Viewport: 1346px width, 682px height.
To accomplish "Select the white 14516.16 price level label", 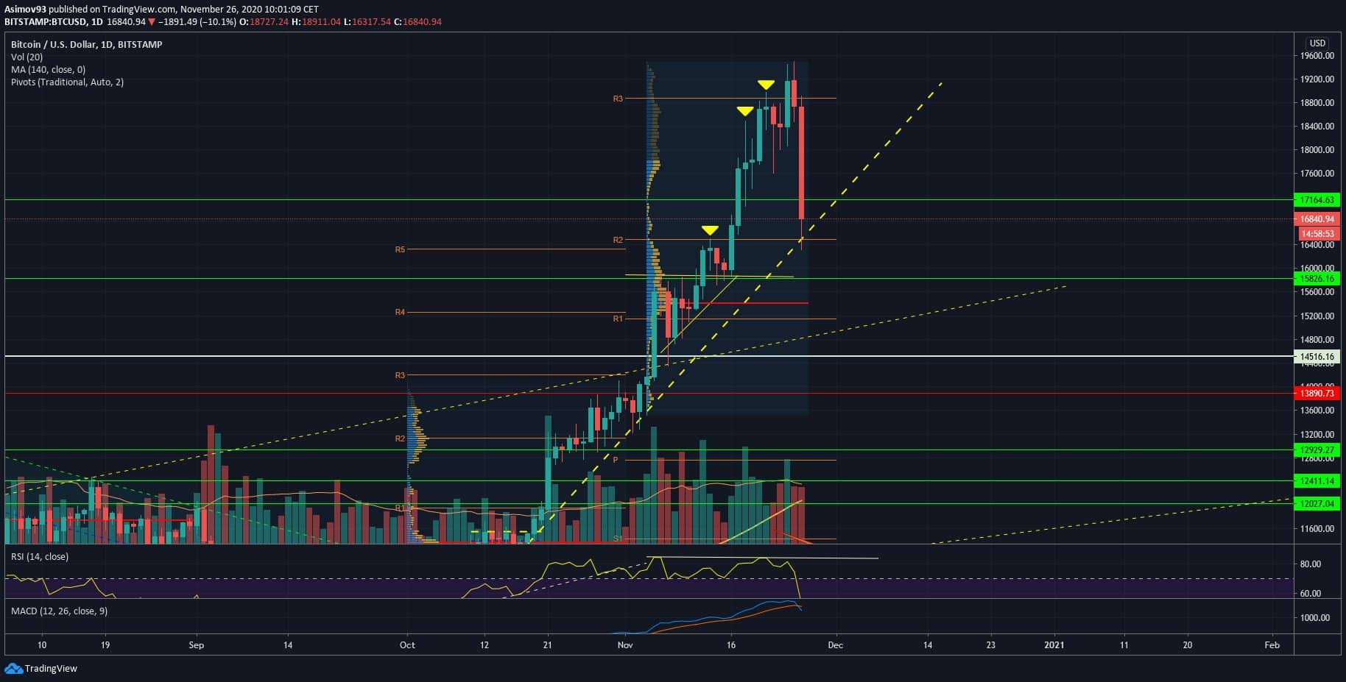I will 1317,357.
